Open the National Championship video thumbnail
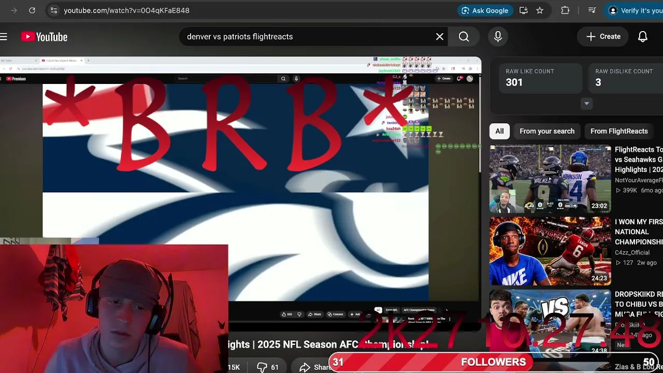663x373 pixels. [550, 251]
